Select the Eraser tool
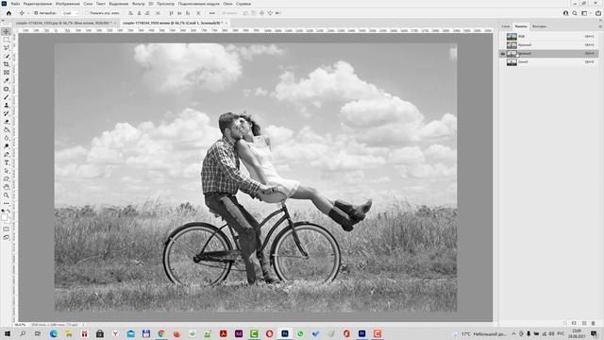Image resolution: width=604 pixels, height=340 pixels. click(7, 122)
